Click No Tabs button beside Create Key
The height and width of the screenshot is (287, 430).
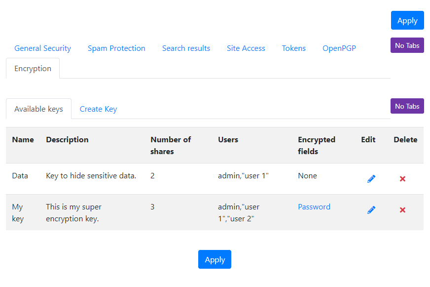407,106
